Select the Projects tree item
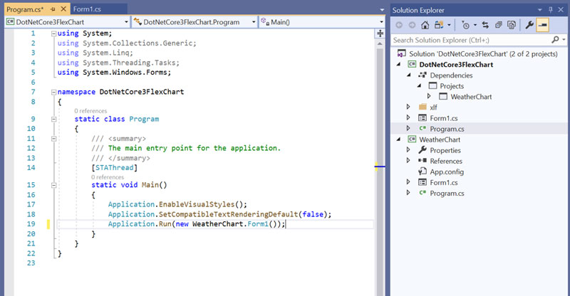This screenshot has width=570, height=296. (x=452, y=86)
